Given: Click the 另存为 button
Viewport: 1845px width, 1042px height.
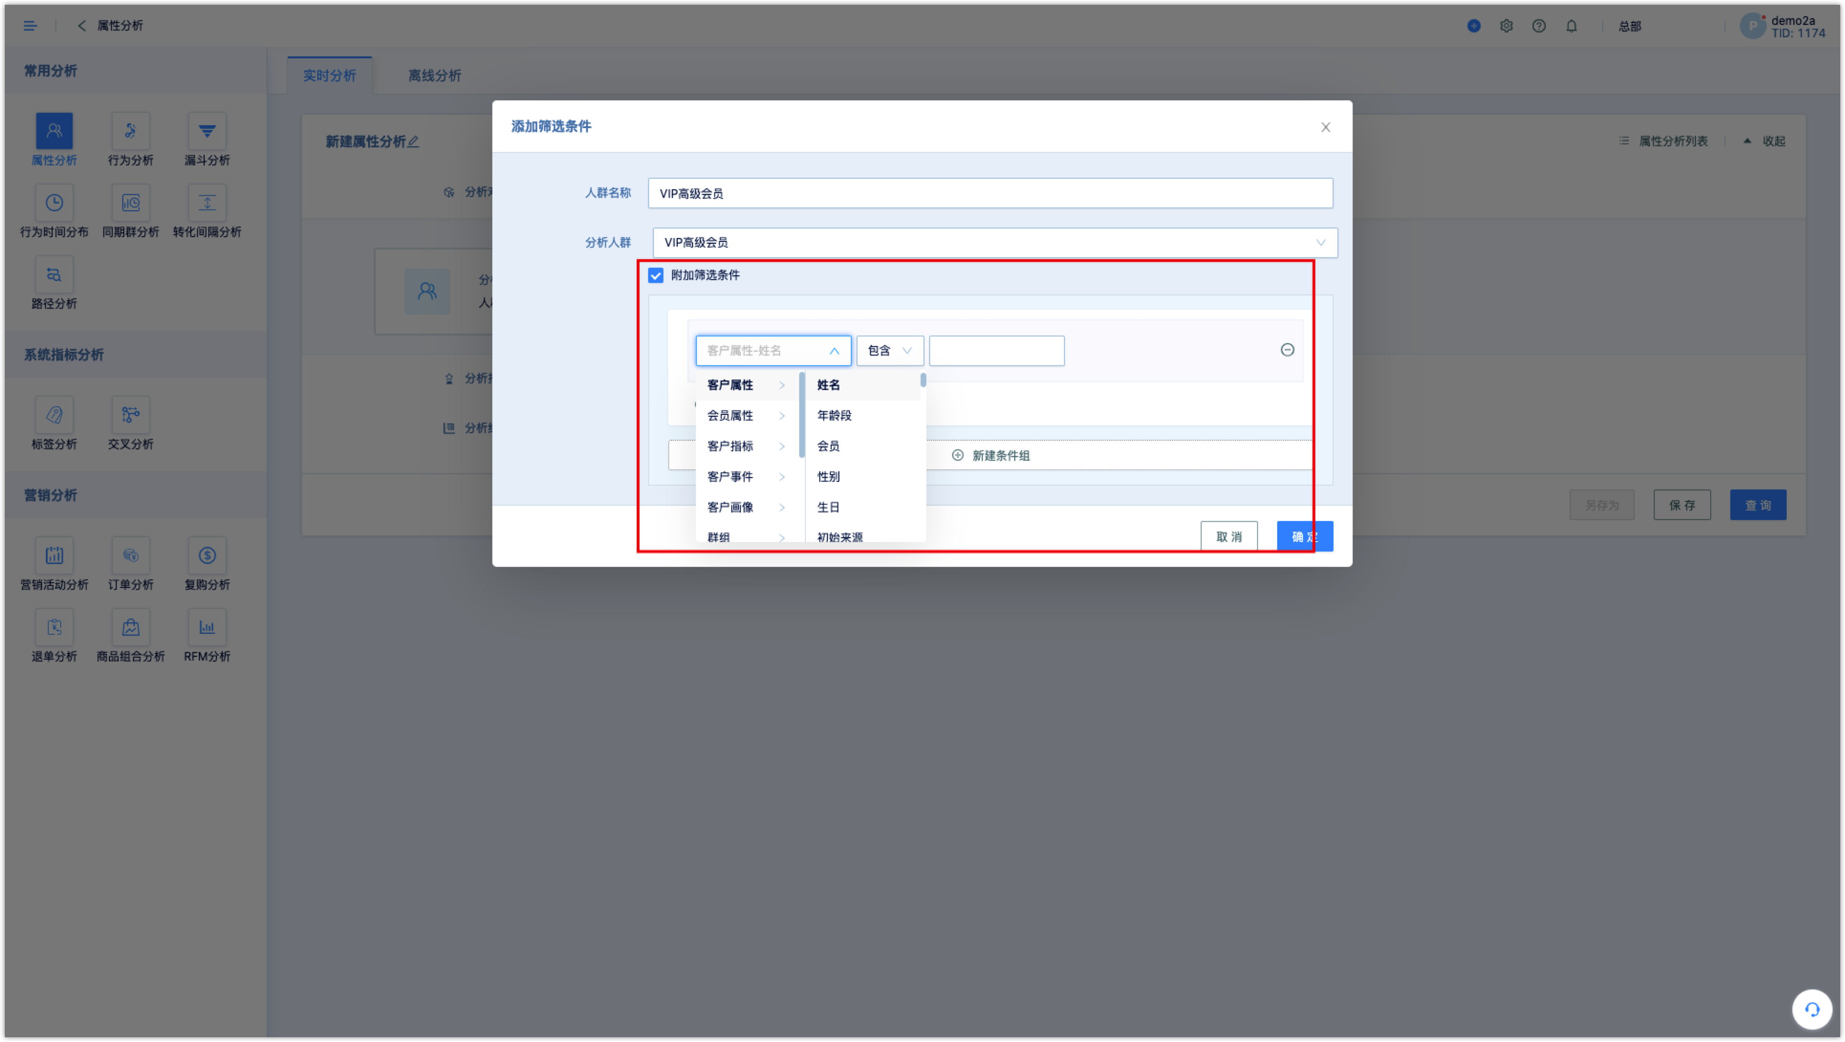Looking at the screenshot, I should 1602,505.
